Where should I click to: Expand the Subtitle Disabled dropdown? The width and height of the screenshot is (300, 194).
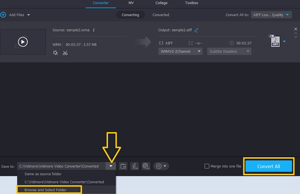point(229,51)
